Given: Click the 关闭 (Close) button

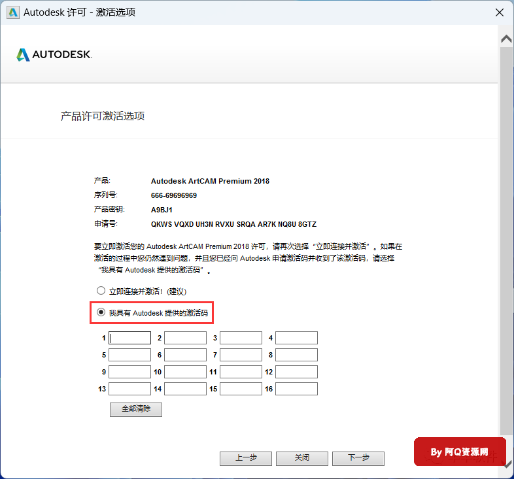Looking at the screenshot, I should pos(302,458).
